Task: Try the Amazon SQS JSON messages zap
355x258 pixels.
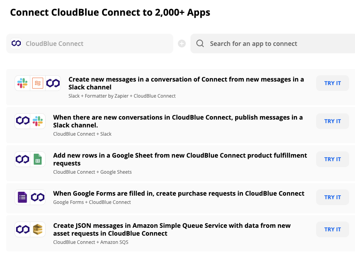Action: coord(332,229)
